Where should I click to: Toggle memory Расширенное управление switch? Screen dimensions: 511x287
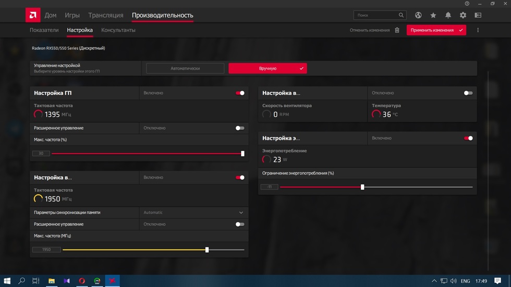(x=240, y=224)
